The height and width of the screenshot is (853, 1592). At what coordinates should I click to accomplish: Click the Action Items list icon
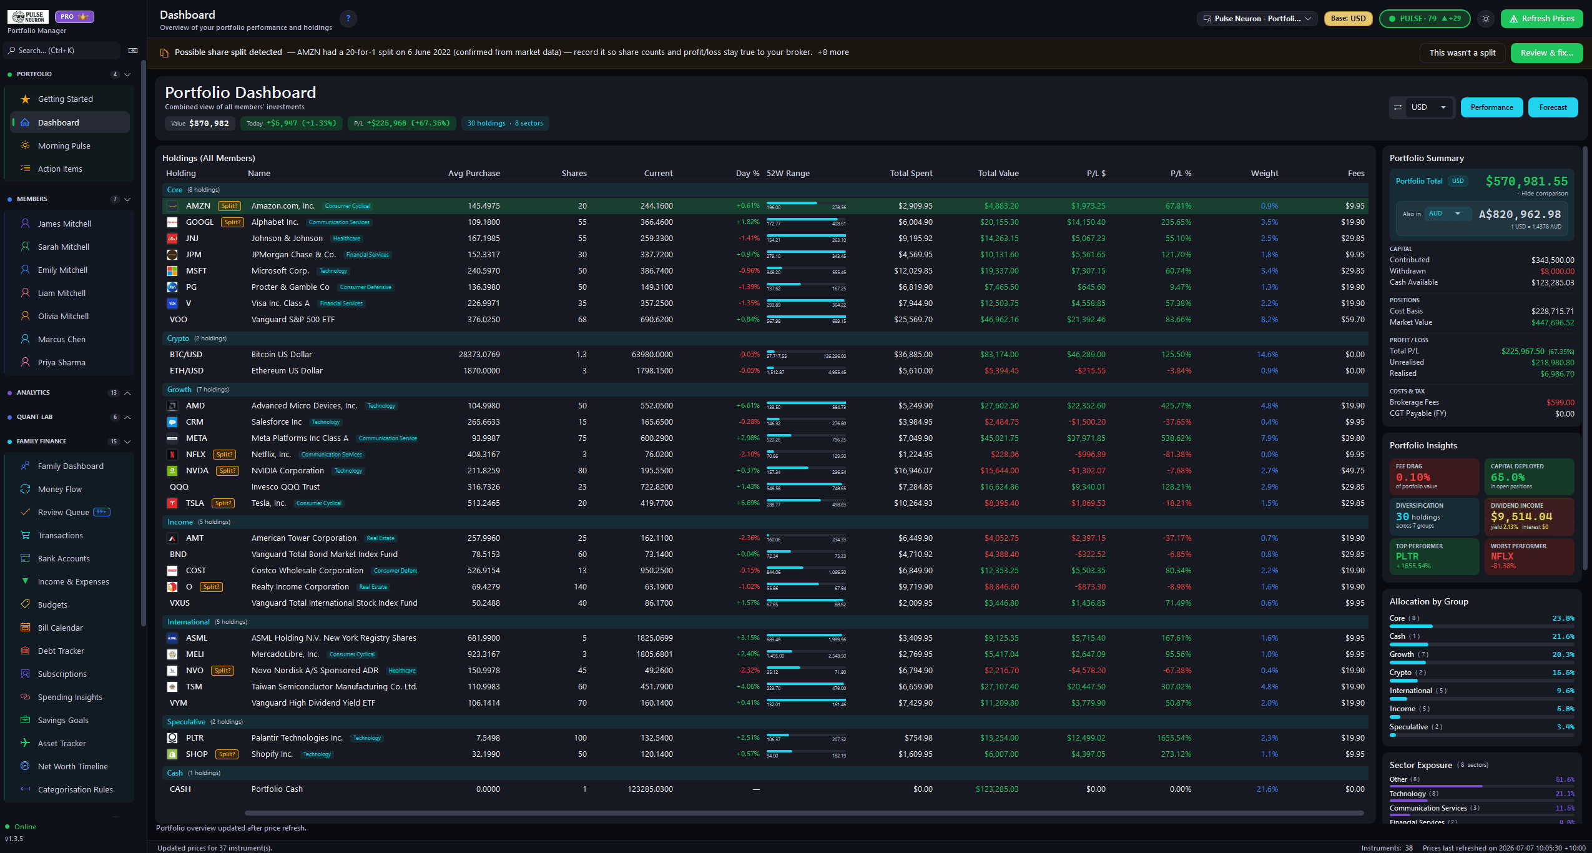tap(26, 169)
